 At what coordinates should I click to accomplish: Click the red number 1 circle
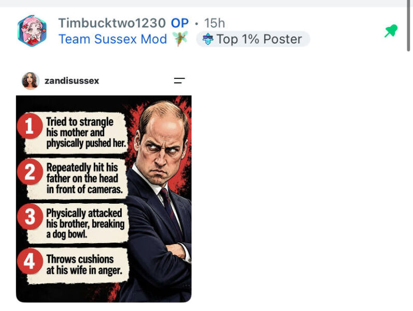(30, 126)
